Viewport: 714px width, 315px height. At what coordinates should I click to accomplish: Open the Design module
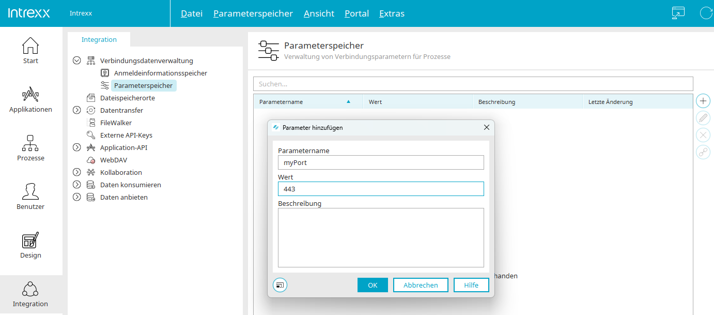[30, 245]
